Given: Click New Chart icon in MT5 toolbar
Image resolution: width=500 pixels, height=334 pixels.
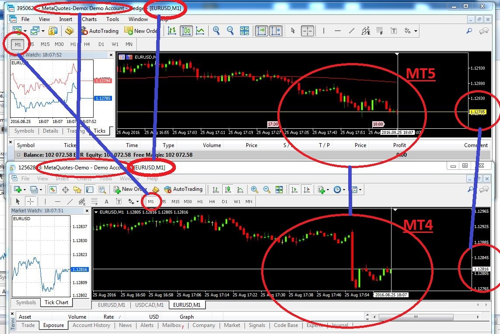Looking at the screenshot, I should [x=17, y=31].
